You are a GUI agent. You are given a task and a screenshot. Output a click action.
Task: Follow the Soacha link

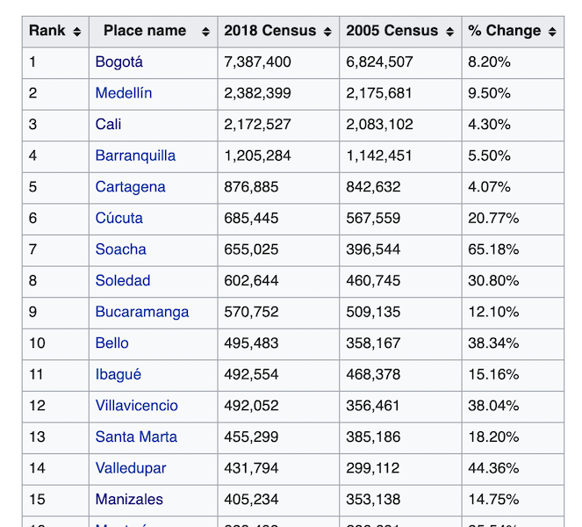pyautogui.click(x=120, y=249)
